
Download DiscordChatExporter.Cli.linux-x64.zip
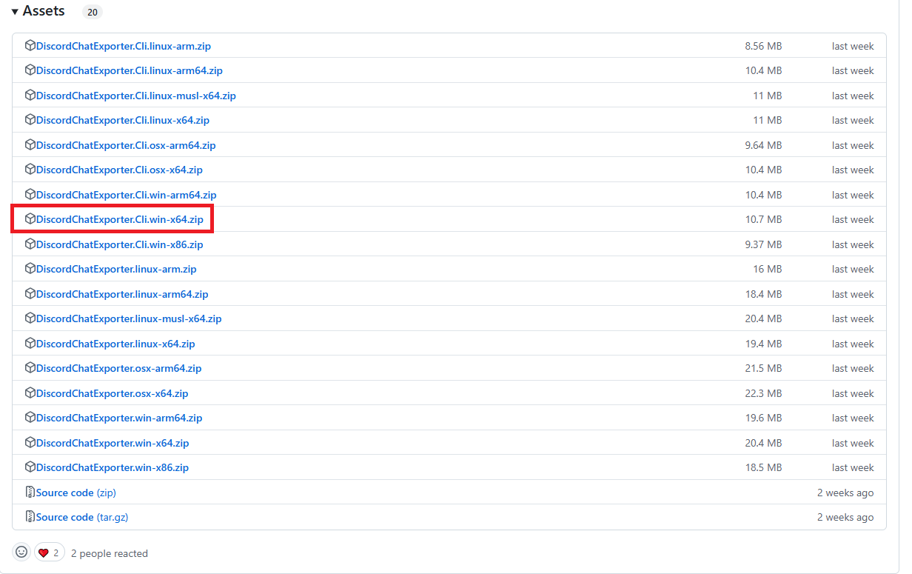[123, 120]
